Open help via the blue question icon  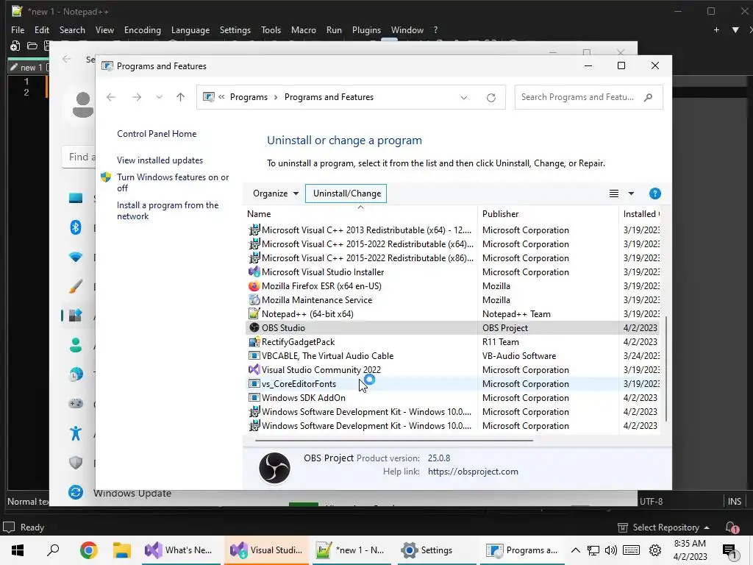point(654,193)
